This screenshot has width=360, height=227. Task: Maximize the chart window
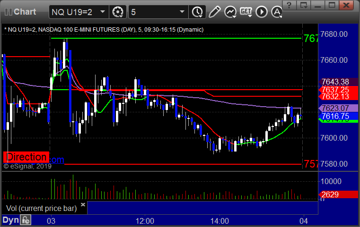332,5
